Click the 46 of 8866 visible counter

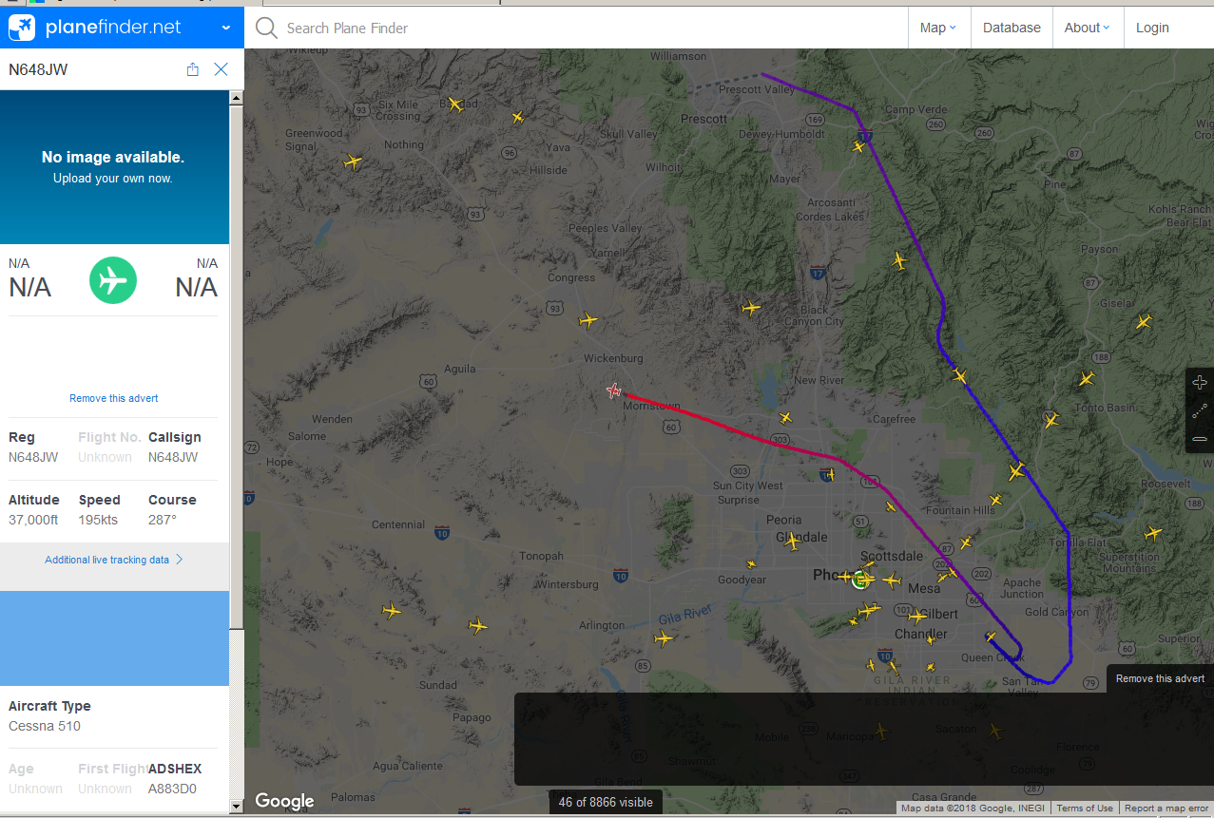(606, 802)
